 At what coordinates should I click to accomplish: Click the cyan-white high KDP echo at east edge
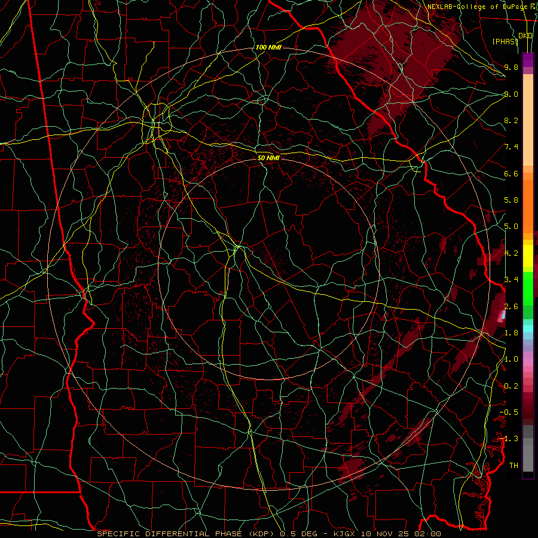pyautogui.click(x=503, y=314)
